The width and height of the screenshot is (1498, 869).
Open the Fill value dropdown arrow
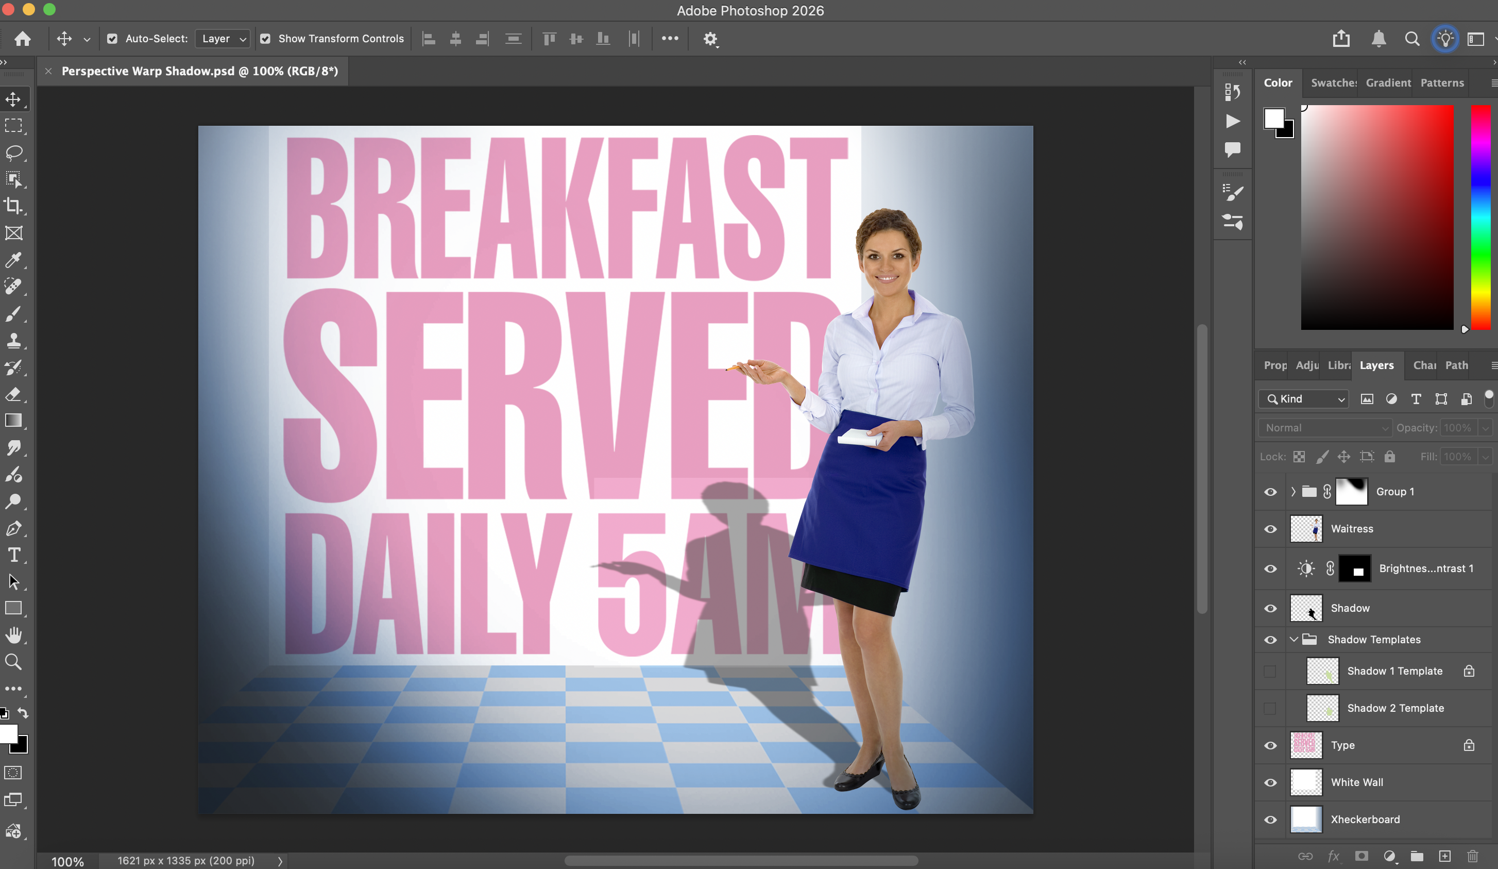1485,457
